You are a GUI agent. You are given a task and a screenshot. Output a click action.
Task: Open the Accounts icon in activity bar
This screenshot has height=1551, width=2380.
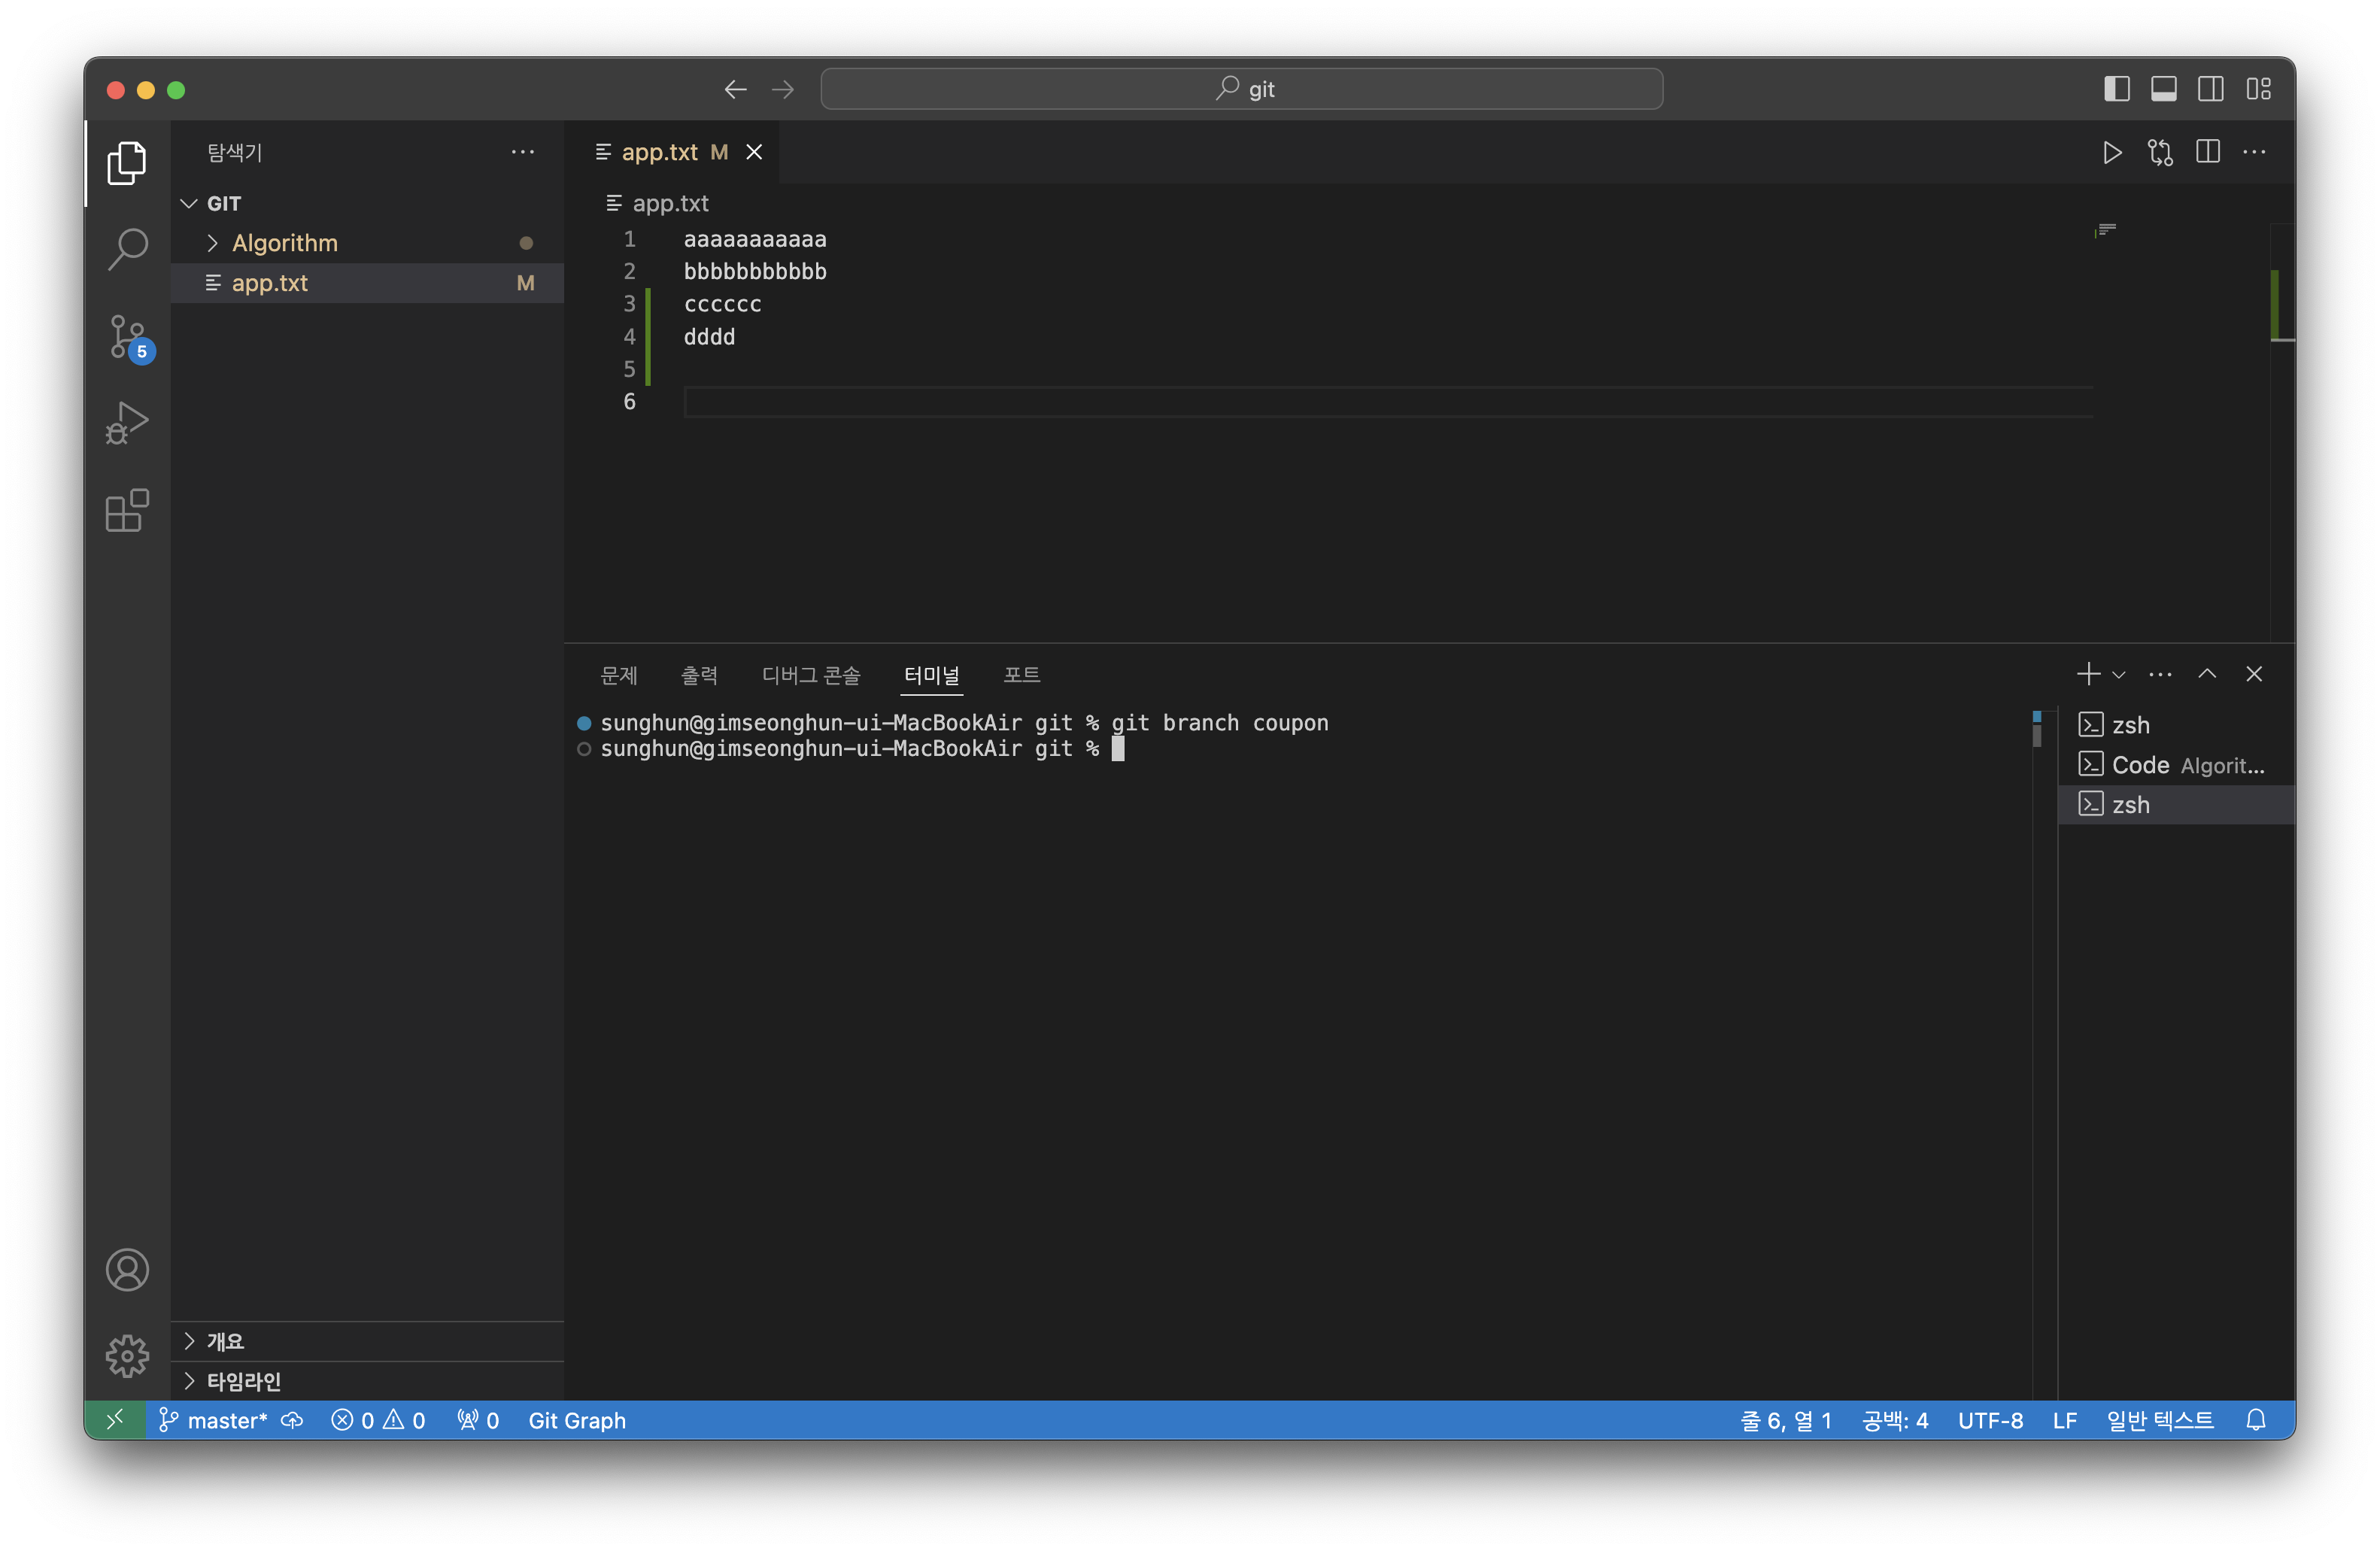click(128, 1269)
